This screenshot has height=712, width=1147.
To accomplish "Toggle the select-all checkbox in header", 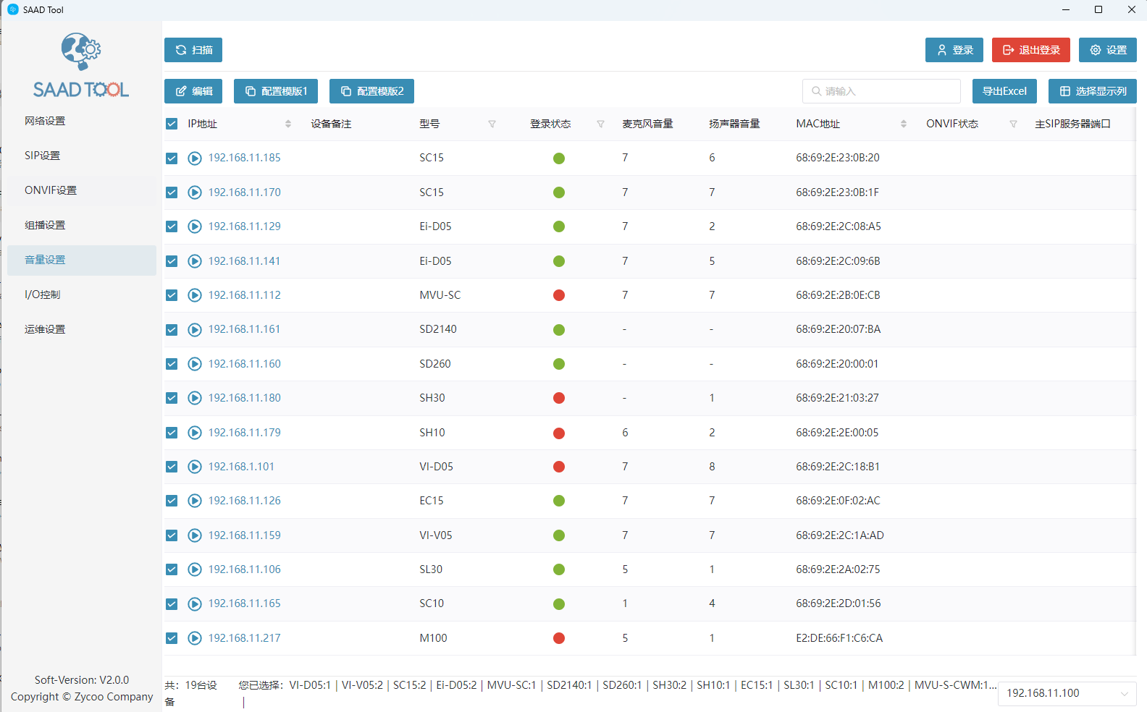I will 172,124.
